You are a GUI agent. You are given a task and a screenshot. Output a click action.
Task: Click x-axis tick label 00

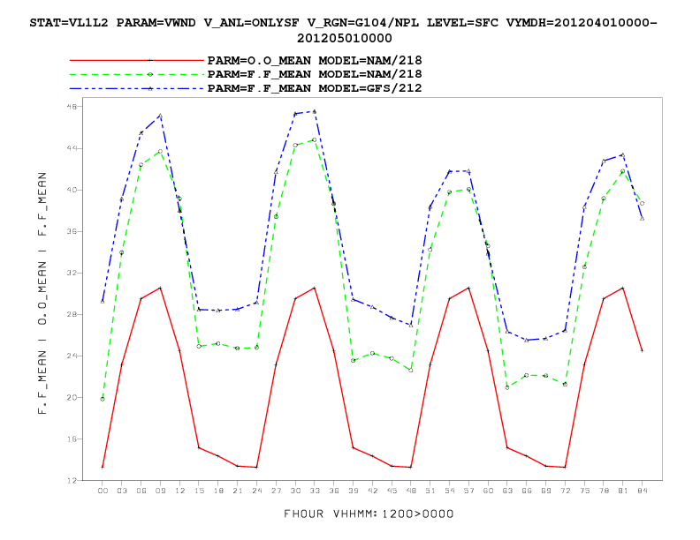[103, 491]
